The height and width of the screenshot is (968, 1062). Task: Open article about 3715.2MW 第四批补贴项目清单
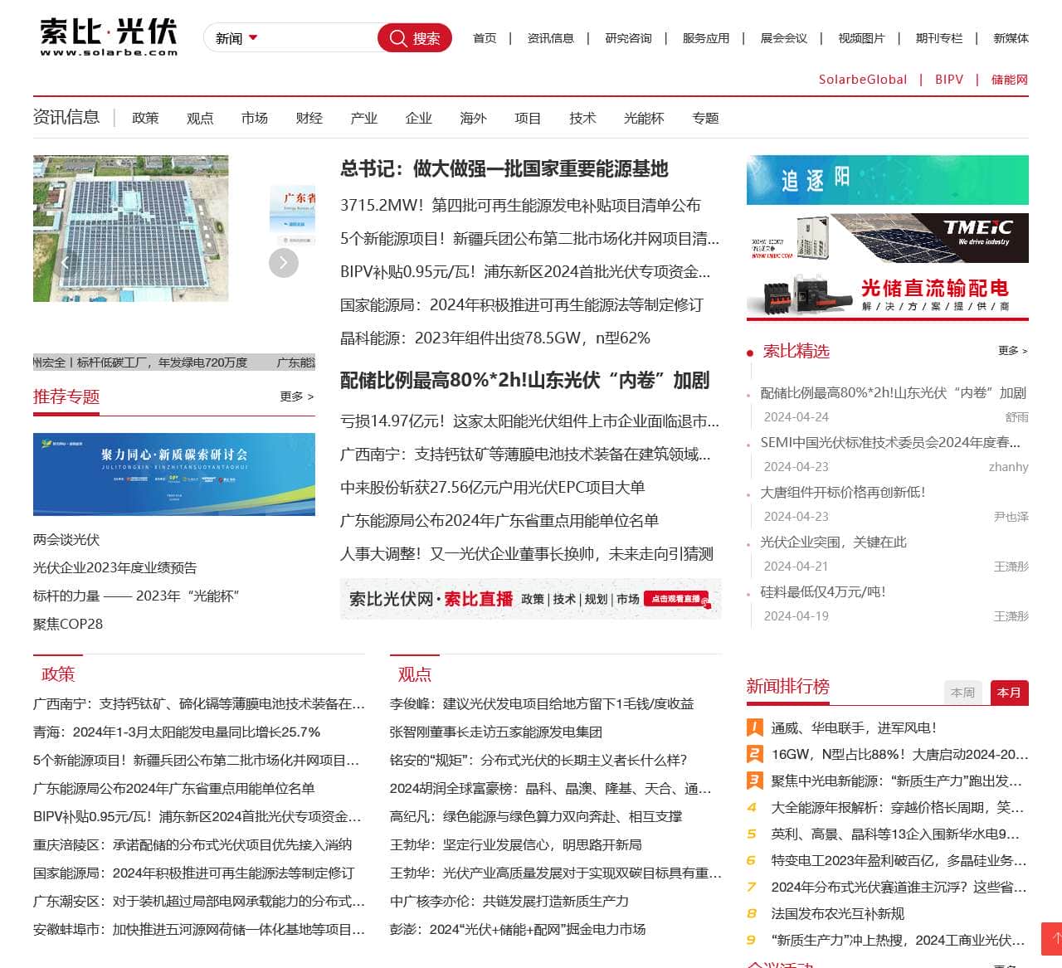pyautogui.click(x=520, y=205)
